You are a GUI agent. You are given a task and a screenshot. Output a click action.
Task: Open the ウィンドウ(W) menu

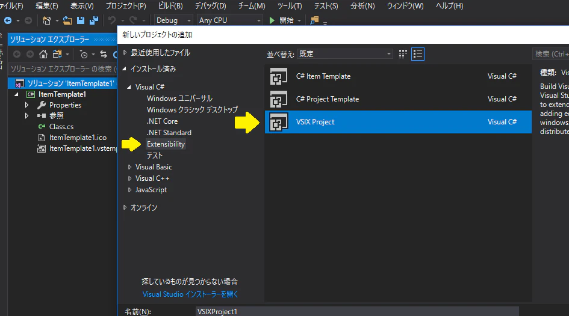point(405,6)
